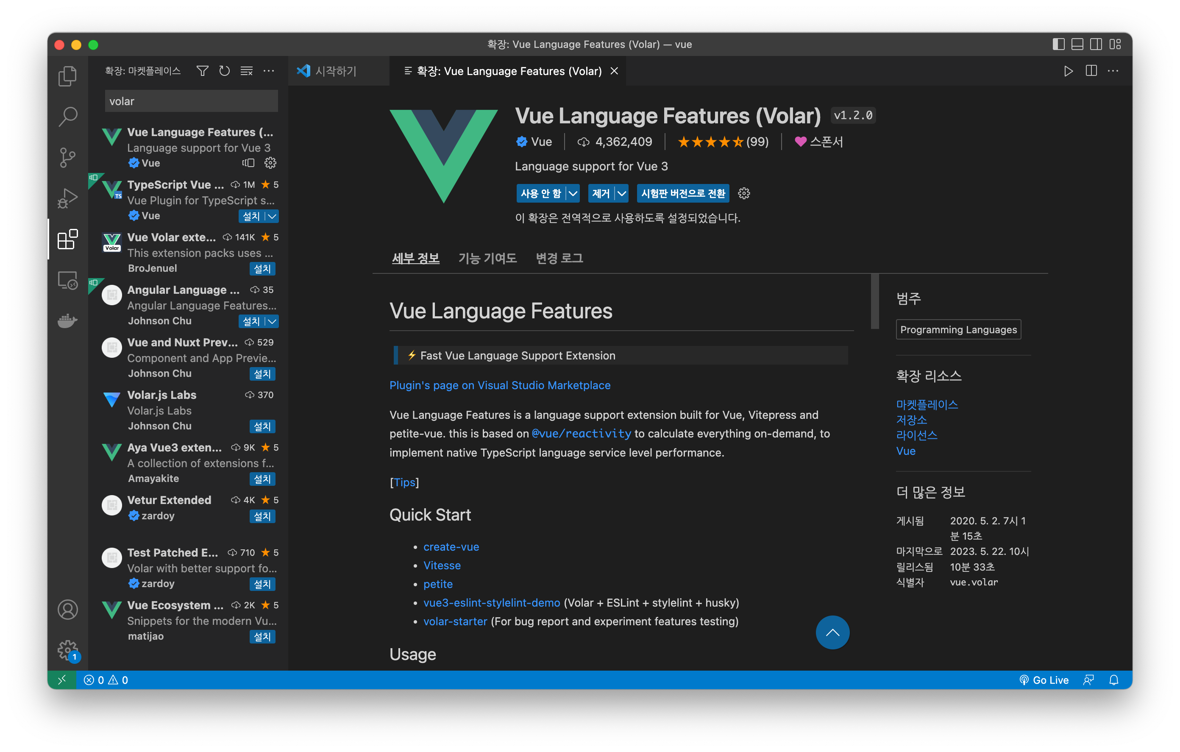
Task: Click the Run play icon in editor toolbar
Action: pos(1068,71)
